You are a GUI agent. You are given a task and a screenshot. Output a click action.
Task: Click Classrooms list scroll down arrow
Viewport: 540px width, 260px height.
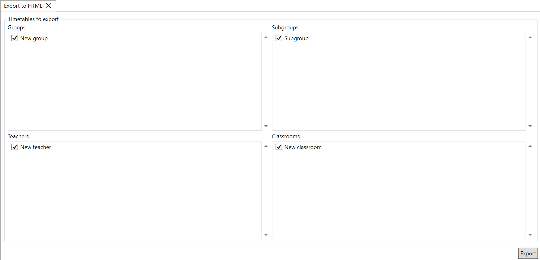[530, 235]
